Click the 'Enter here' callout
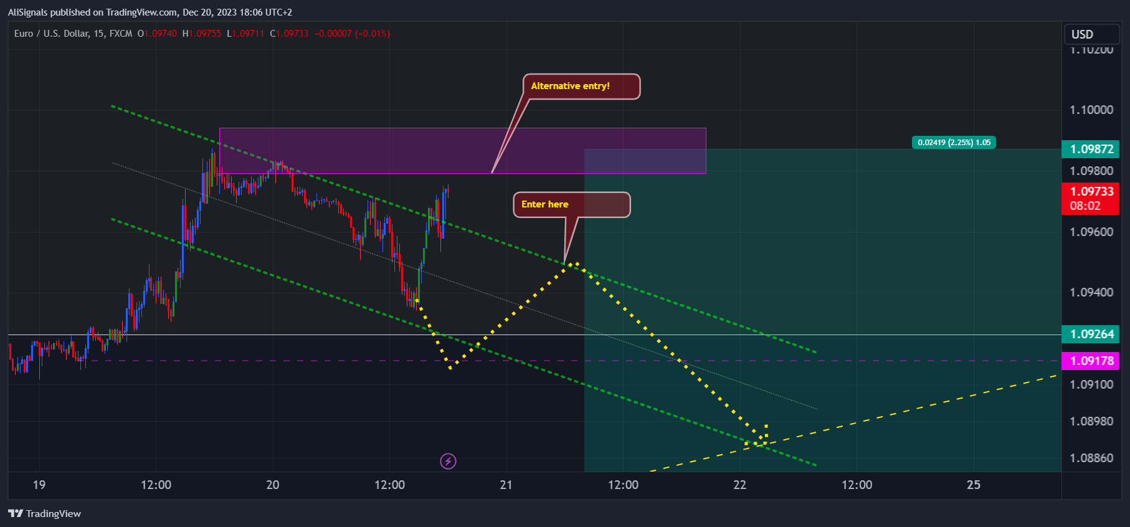Viewport: 1130px width, 527px height. [x=571, y=205]
